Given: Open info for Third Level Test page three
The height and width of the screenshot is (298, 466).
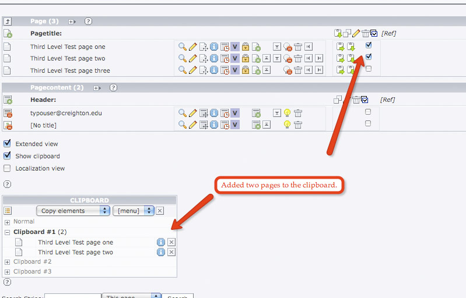Looking at the screenshot, I should (x=214, y=70).
